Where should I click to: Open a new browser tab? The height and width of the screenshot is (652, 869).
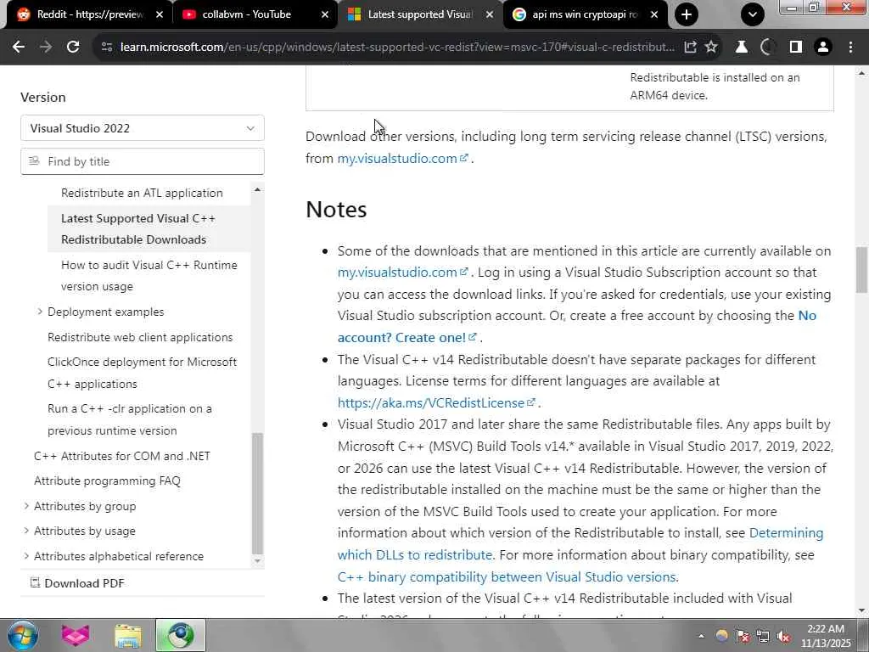coord(686,14)
